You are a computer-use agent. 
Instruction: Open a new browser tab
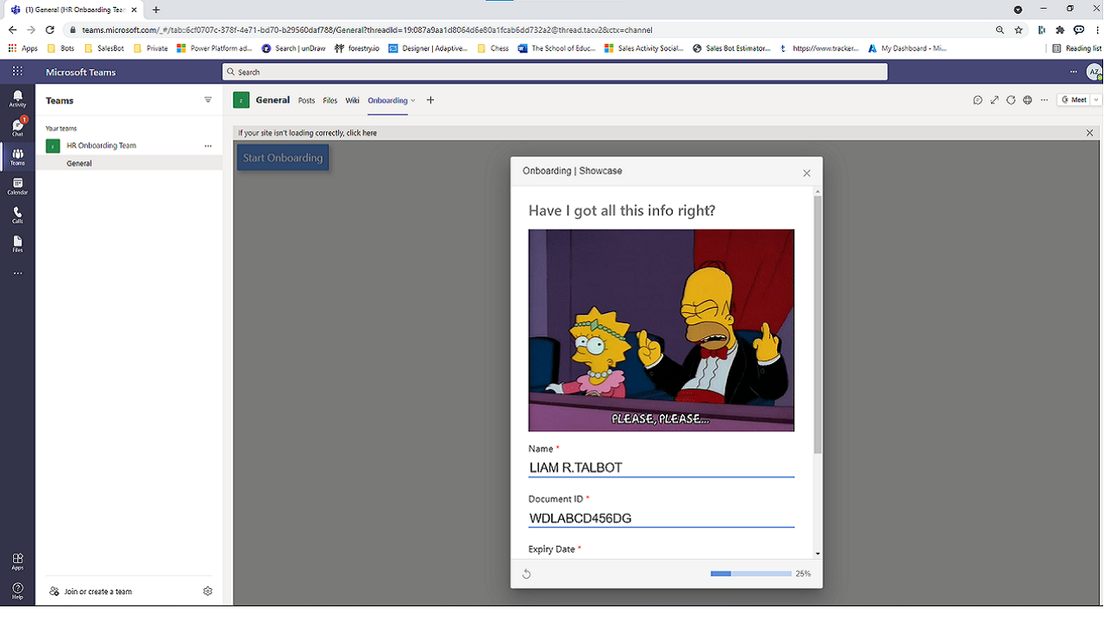[156, 9]
